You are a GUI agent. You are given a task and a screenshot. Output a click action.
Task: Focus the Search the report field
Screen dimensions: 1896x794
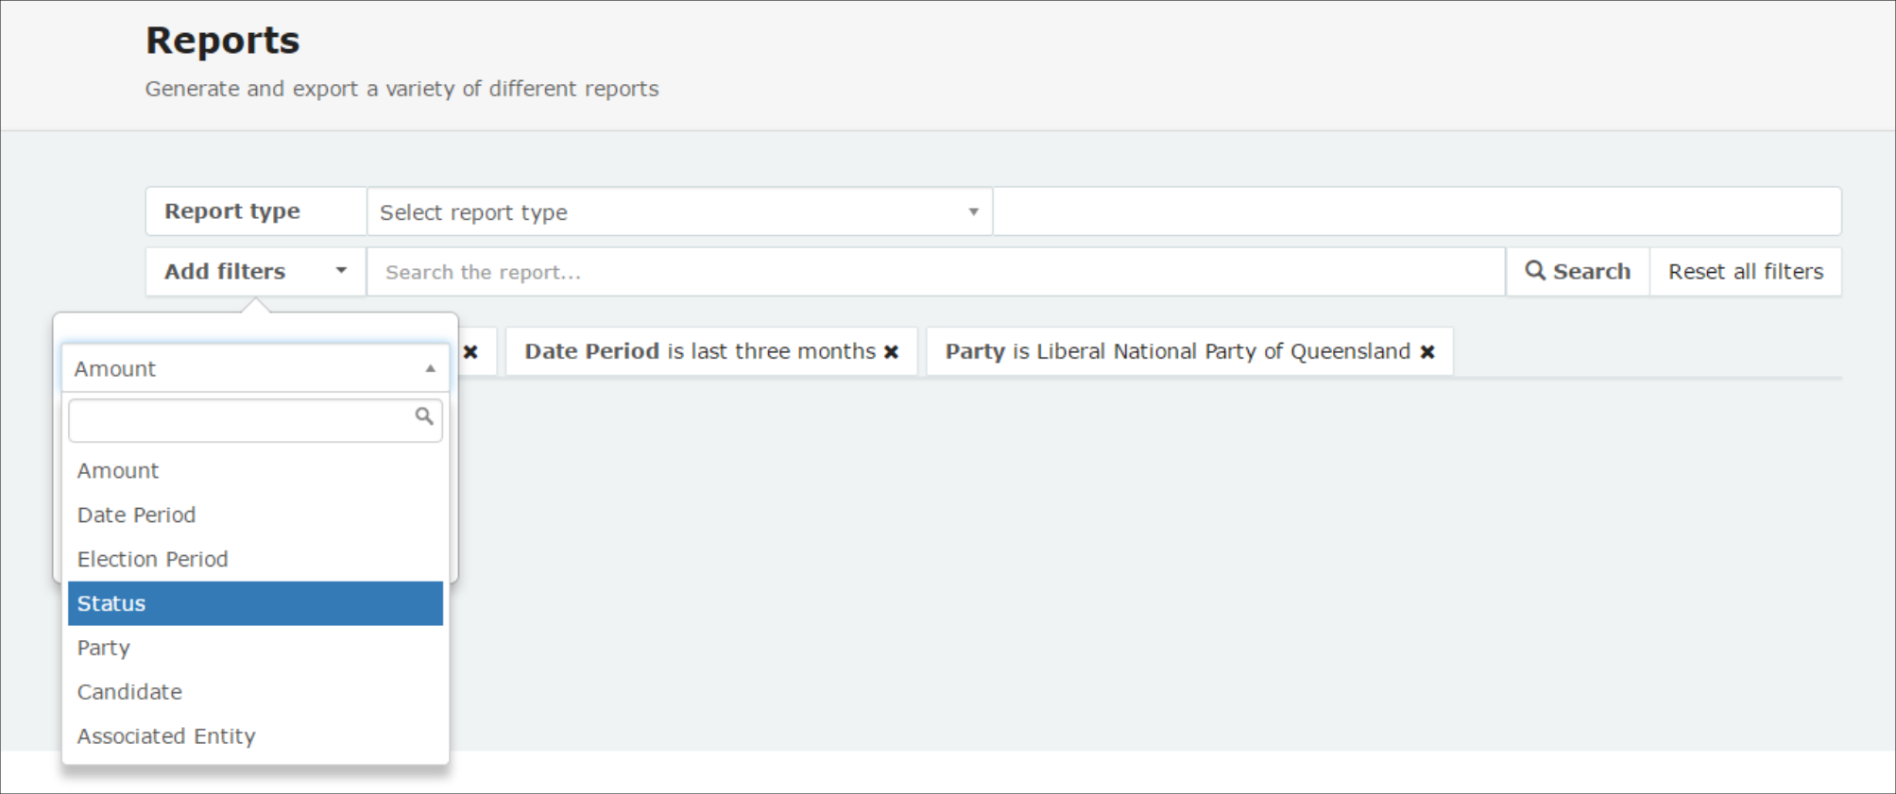tap(935, 272)
